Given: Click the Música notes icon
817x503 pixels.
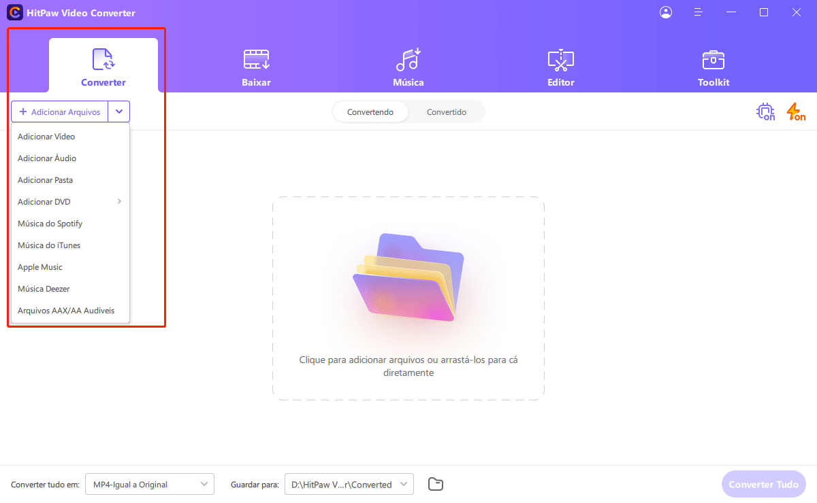Looking at the screenshot, I should [408, 60].
